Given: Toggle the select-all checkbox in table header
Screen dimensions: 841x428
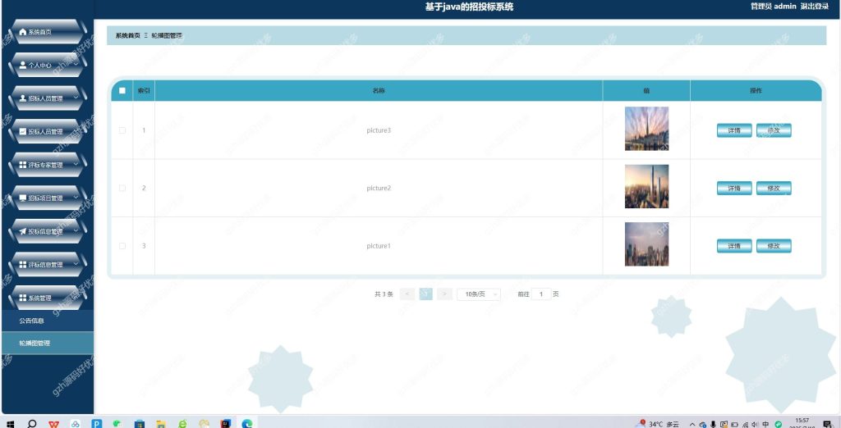Looking at the screenshot, I should (122, 90).
